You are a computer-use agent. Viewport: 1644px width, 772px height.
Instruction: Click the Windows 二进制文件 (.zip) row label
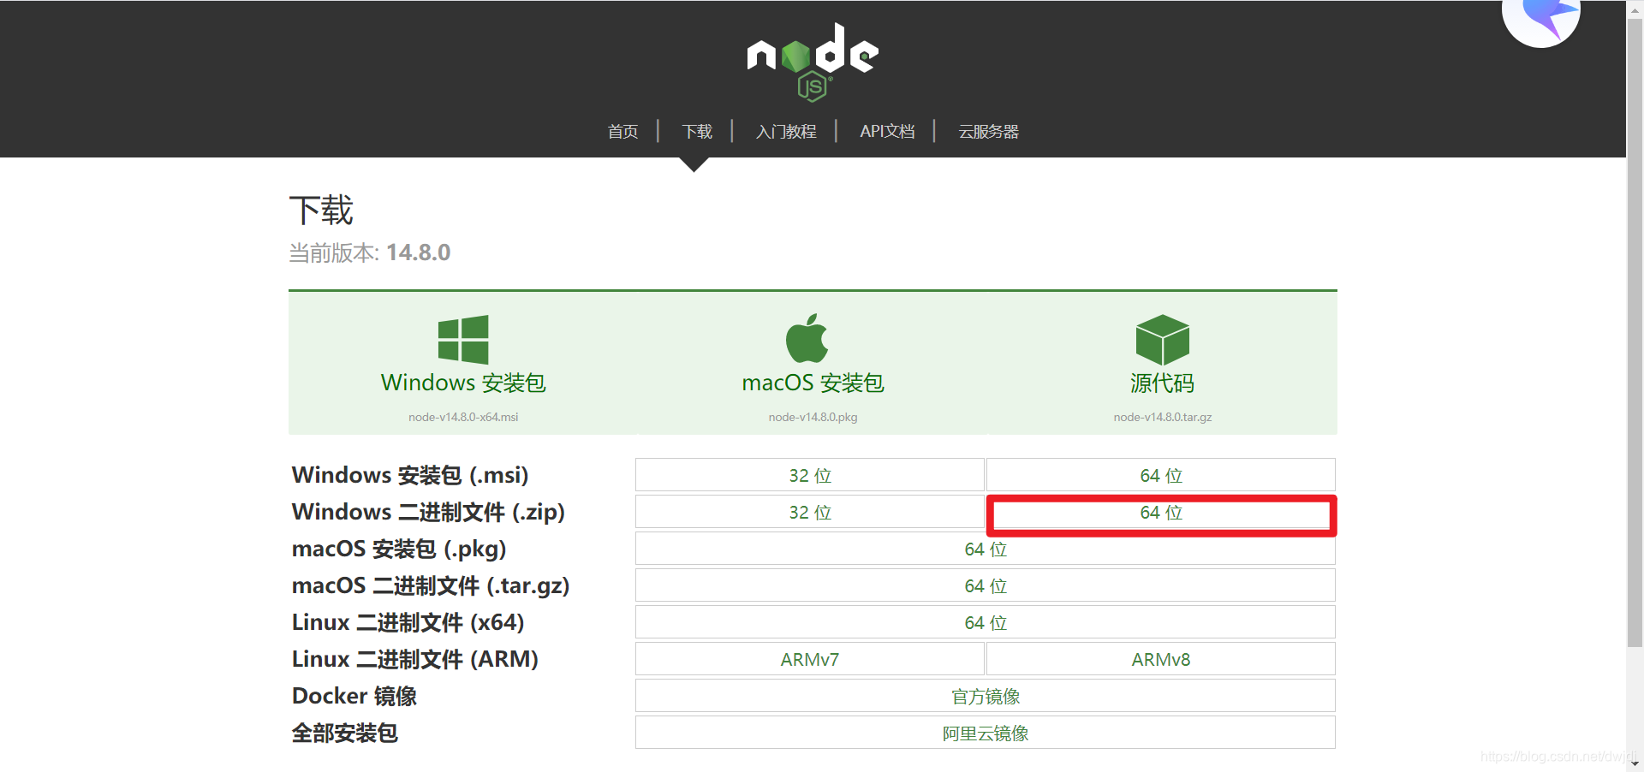pos(428,512)
